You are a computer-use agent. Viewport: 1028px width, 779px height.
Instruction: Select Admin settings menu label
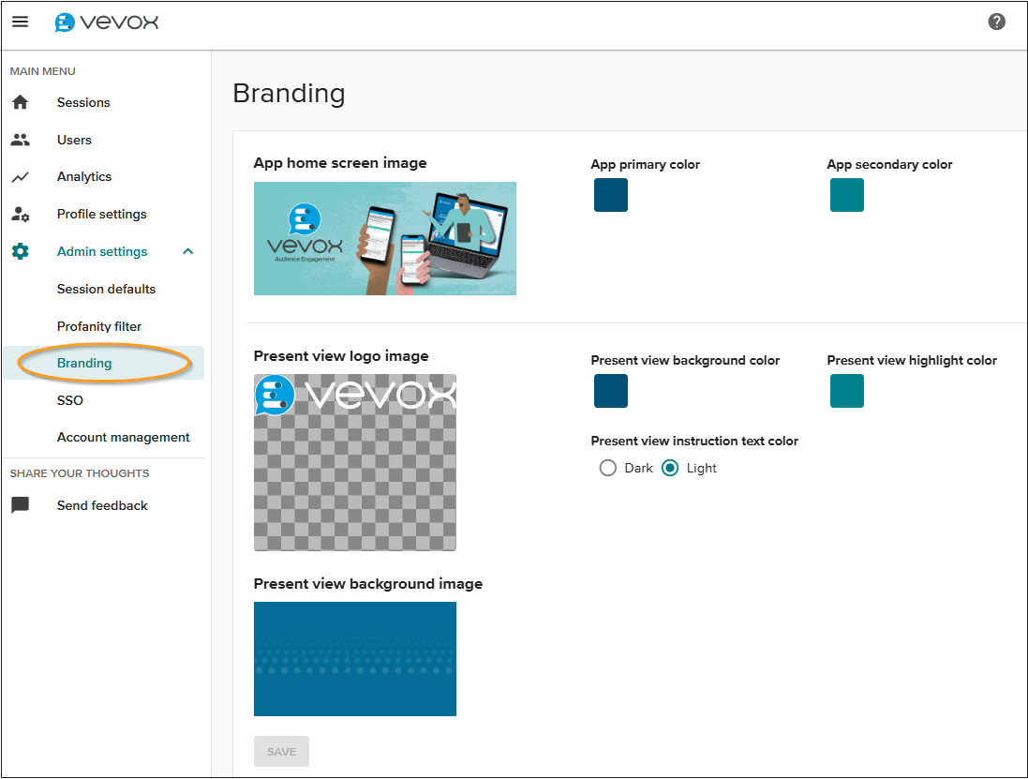[x=101, y=251]
